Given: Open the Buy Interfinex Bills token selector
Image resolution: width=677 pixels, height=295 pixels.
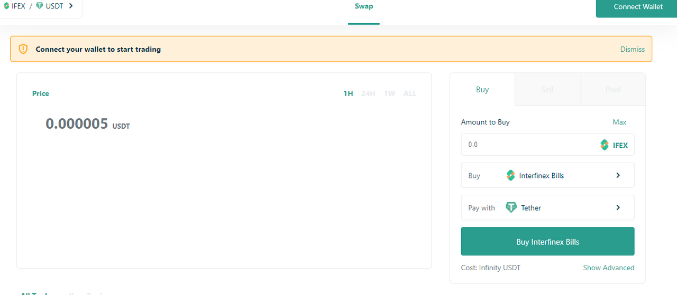Looking at the screenshot, I should pos(547,175).
